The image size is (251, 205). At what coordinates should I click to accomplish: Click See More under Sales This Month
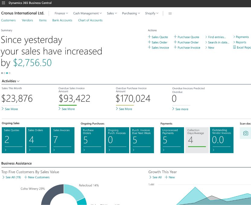tap(10, 109)
